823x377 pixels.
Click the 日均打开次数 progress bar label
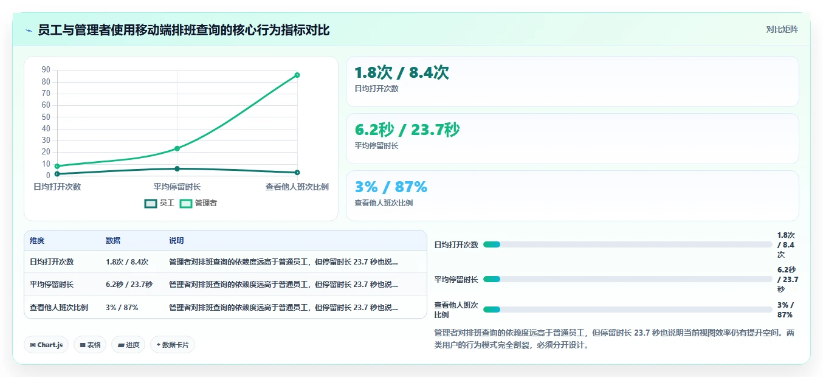456,245
